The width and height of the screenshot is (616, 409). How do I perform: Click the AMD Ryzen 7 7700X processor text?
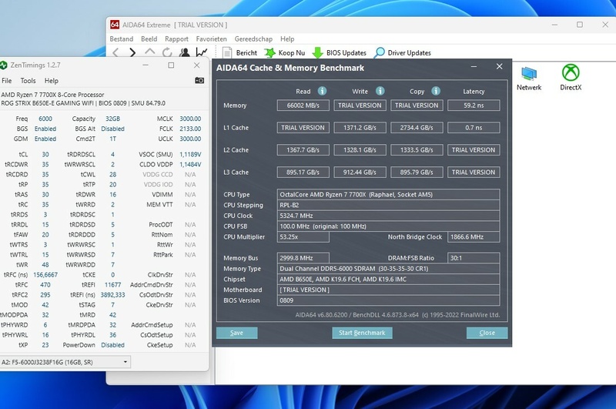(x=52, y=95)
